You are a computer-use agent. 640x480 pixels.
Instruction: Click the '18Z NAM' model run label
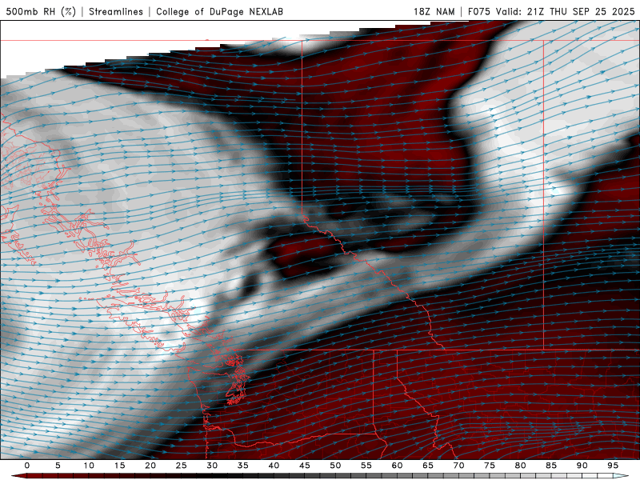tap(434, 11)
